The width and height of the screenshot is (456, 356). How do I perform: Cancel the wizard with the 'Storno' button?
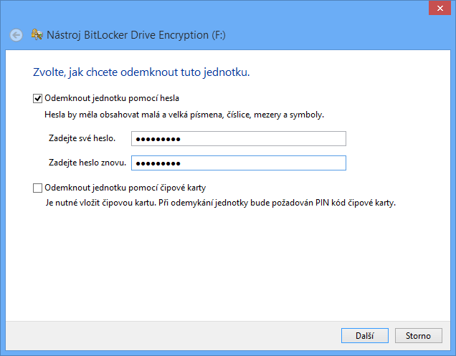(418, 335)
